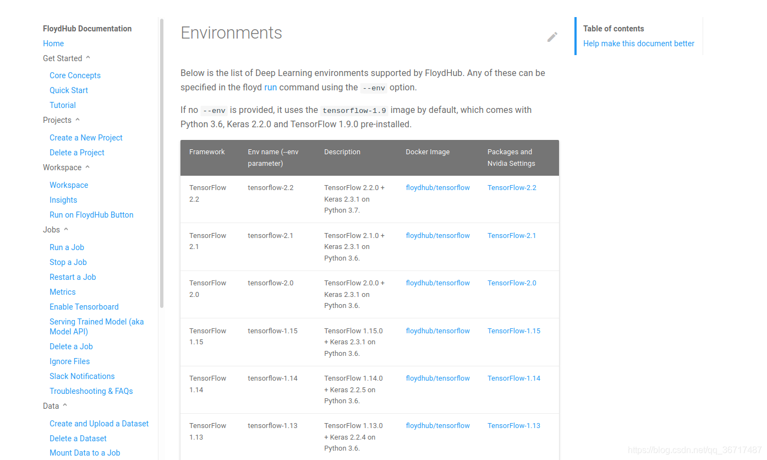Viewport: 767px width, 460px height.
Task: Open Ignore Files page
Action: [x=69, y=361]
